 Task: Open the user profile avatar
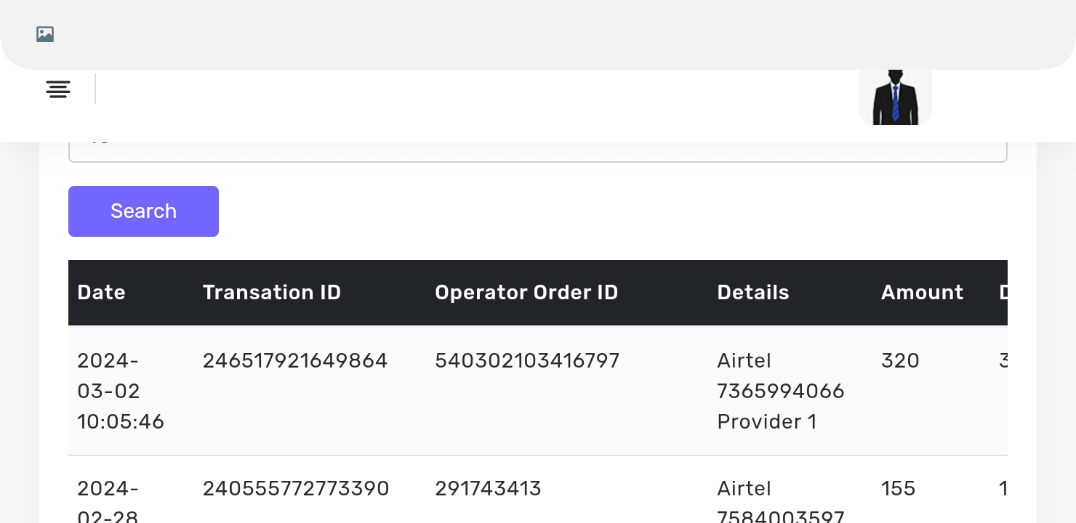tap(895, 97)
